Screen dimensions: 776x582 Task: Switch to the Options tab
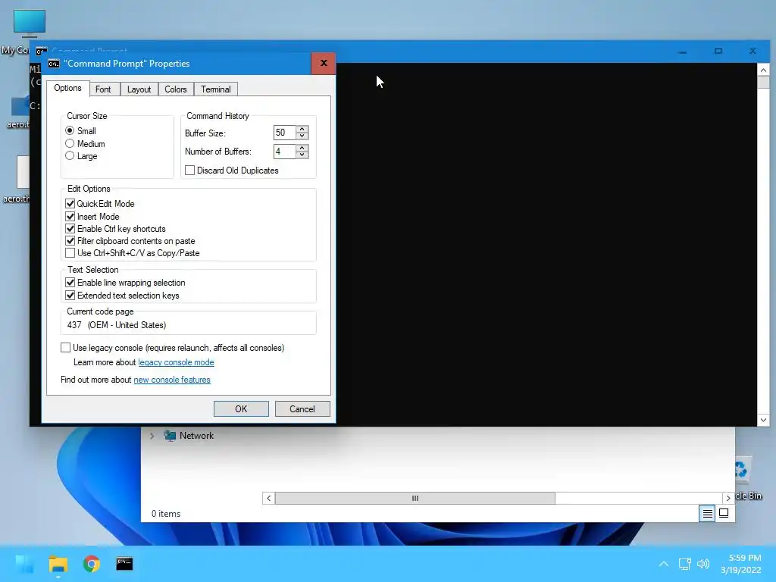(x=67, y=88)
